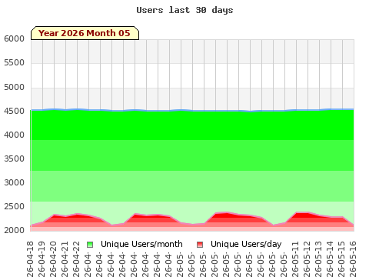Click the 26-05-13 date label
The width and height of the screenshot is (369, 277).
[x=318, y=259]
